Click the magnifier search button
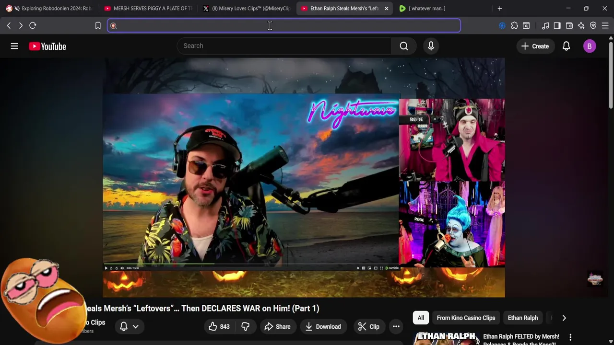The image size is (614, 345). pyautogui.click(x=404, y=46)
